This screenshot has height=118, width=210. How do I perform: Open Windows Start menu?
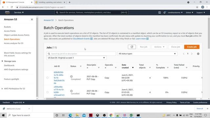3,115
